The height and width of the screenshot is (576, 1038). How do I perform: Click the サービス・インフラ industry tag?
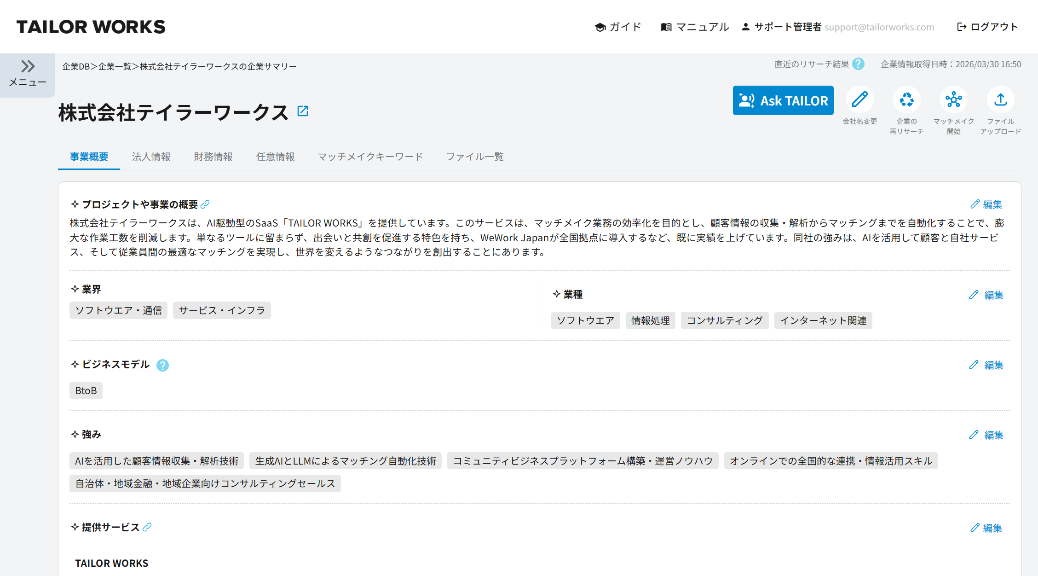pyautogui.click(x=222, y=310)
